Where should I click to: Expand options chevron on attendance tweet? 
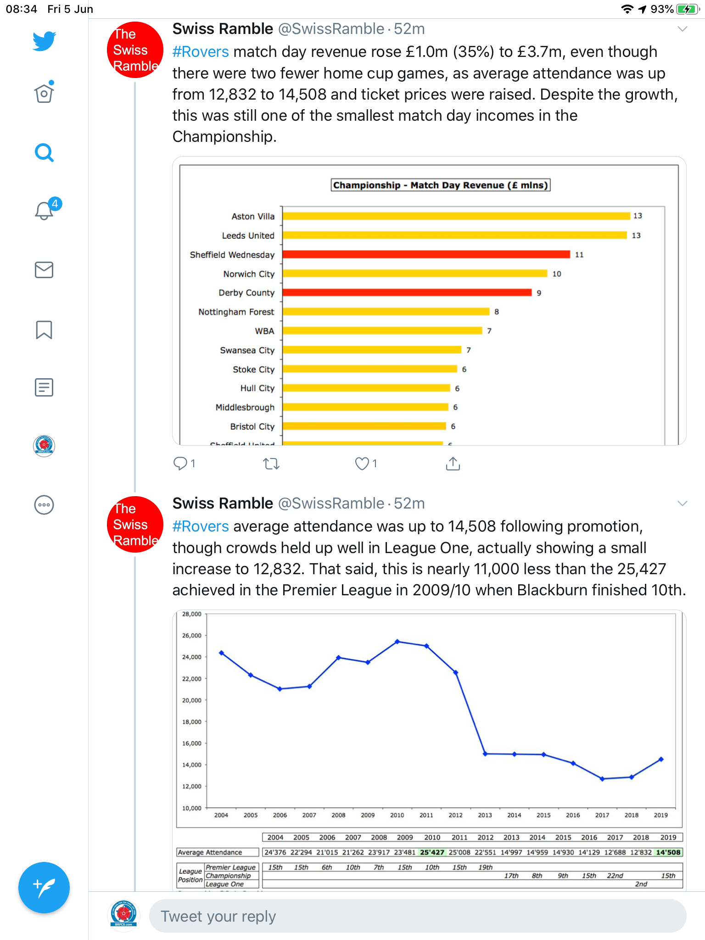(x=683, y=504)
